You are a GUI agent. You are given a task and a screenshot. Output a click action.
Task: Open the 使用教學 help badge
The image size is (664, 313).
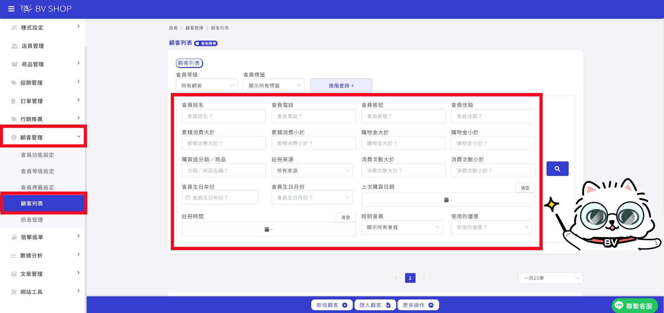(x=206, y=43)
